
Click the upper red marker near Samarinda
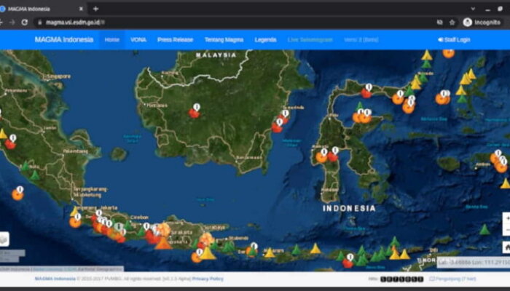283,119
